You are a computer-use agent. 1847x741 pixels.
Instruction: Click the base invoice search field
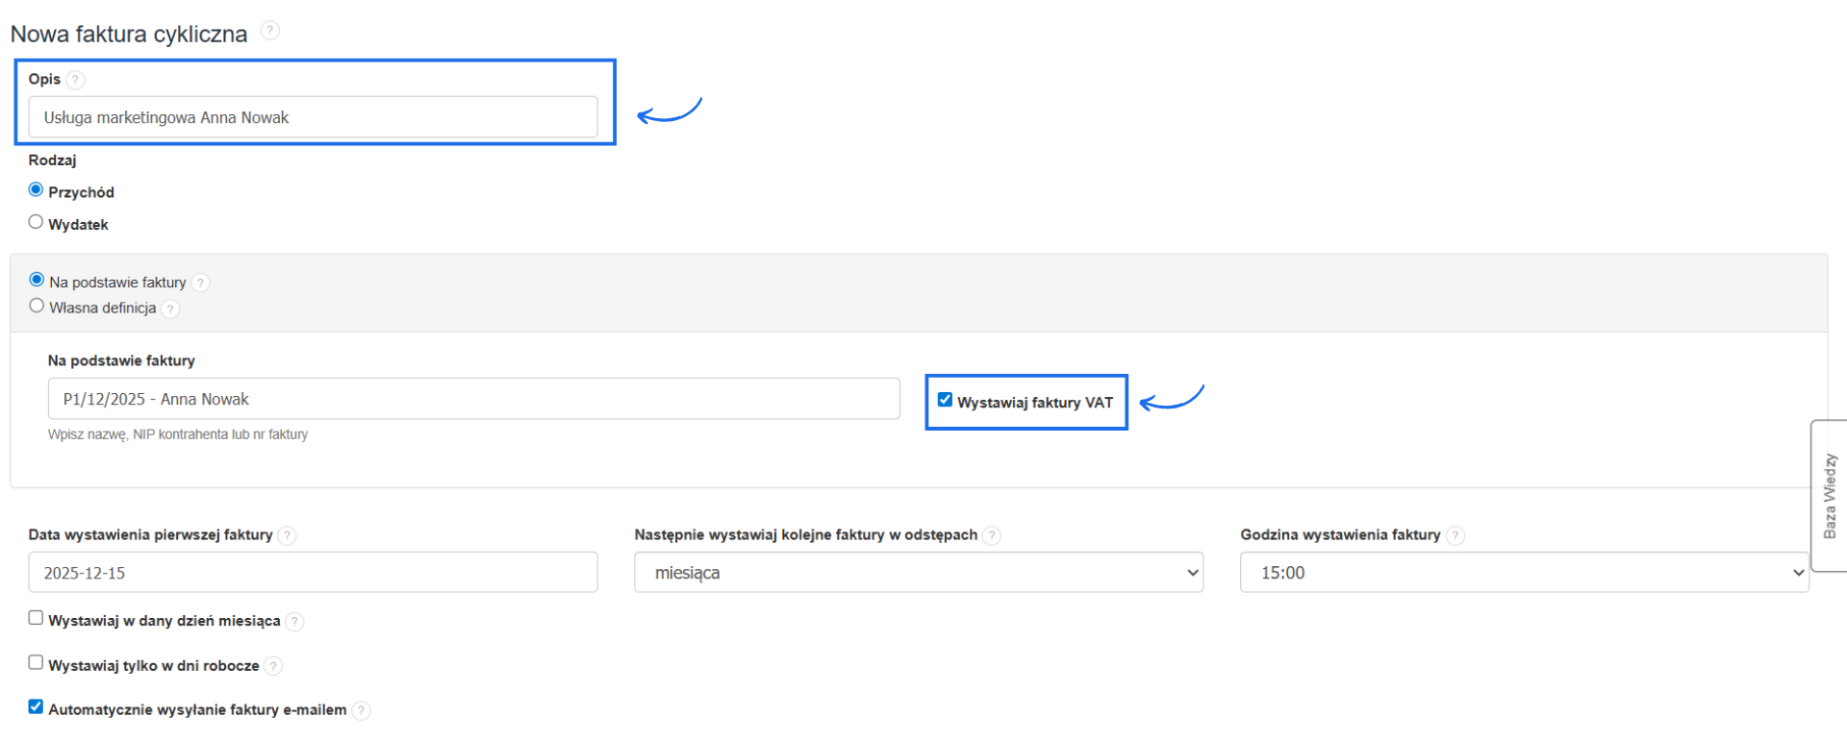click(473, 399)
